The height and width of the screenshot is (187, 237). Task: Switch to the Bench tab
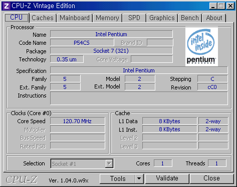[190, 18]
